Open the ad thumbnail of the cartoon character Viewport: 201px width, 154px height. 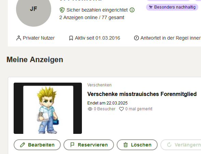click(x=48, y=108)
